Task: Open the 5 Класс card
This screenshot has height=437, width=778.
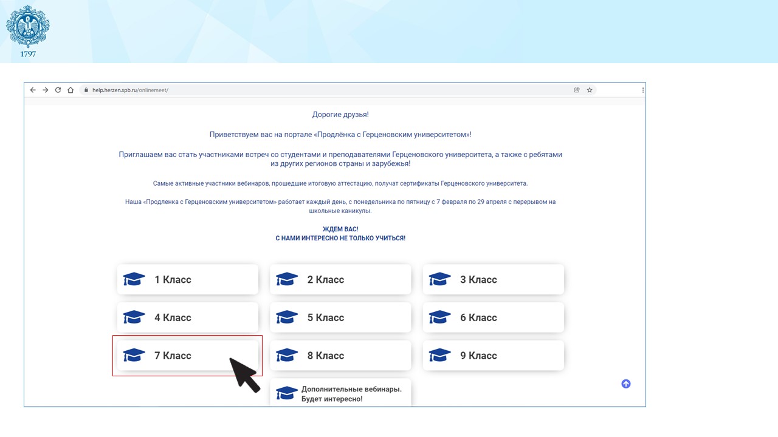Action: point(340,317)
